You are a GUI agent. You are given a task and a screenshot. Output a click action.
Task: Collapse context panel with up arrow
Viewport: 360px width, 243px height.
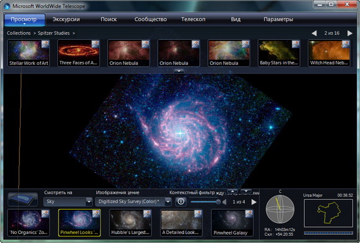pyautogui.click(x=233, y=192)
